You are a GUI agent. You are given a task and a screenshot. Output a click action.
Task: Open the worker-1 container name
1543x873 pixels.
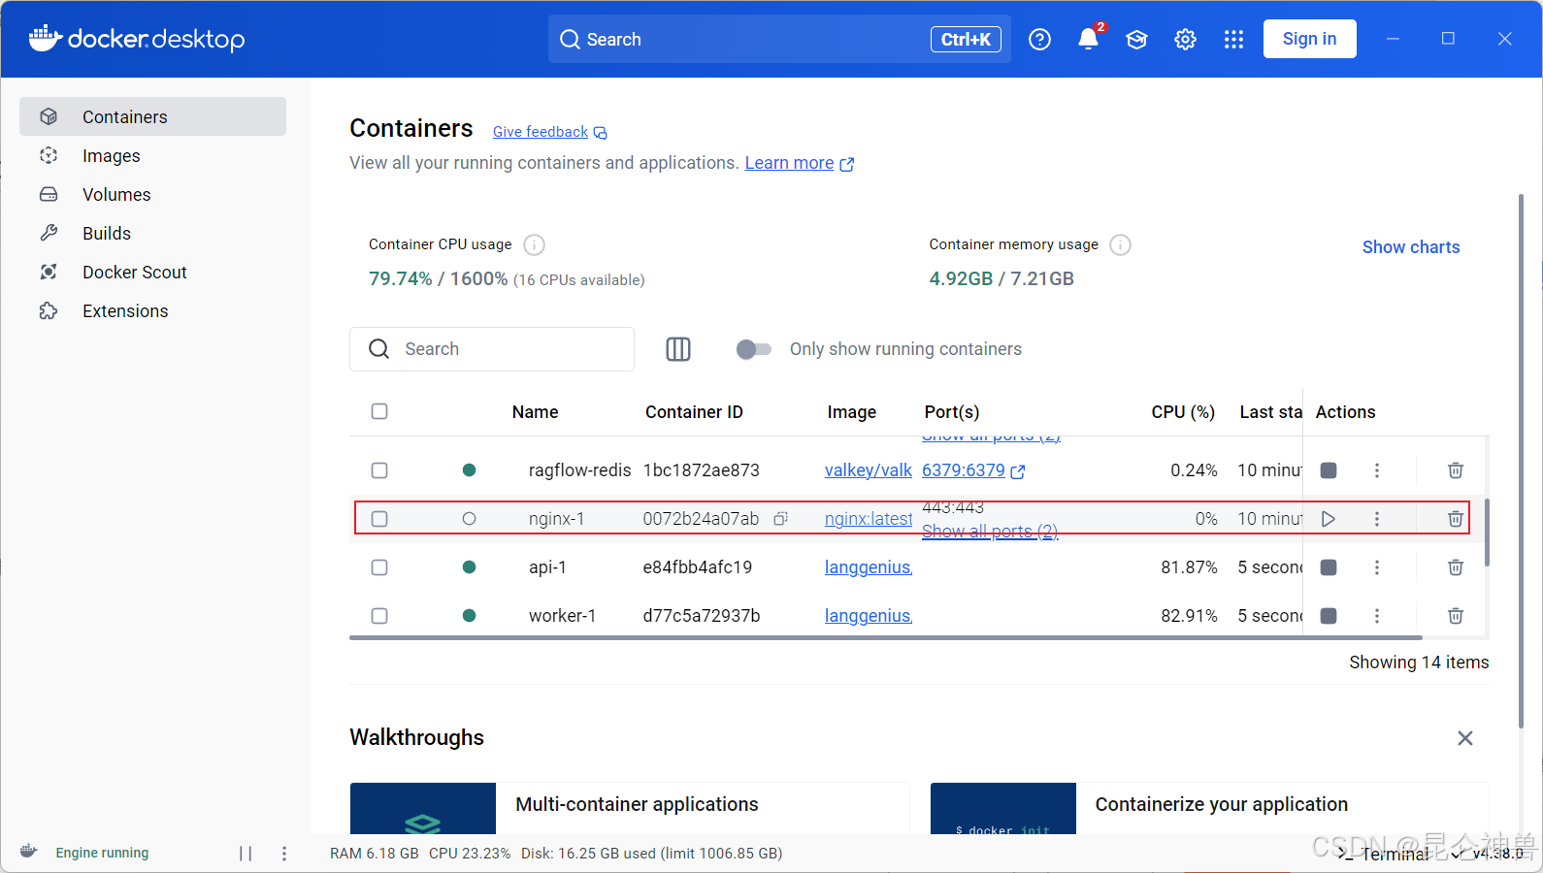(562, 616)
